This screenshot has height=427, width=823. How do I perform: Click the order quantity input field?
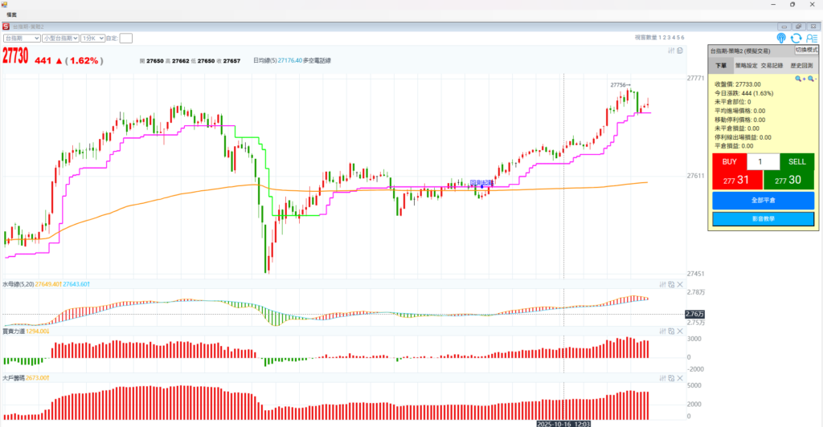[x=763, y=162]
